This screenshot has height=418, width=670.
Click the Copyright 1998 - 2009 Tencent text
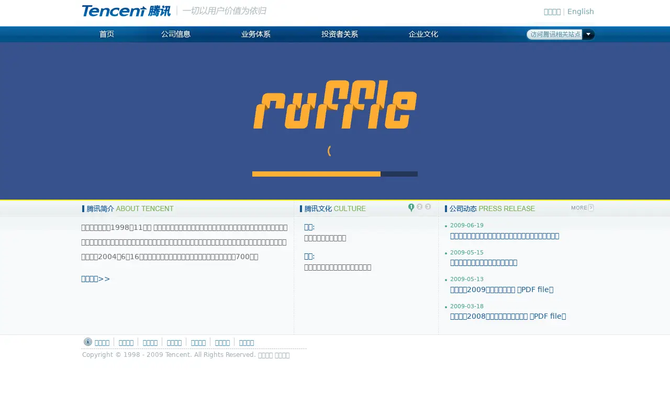(169, 355)
